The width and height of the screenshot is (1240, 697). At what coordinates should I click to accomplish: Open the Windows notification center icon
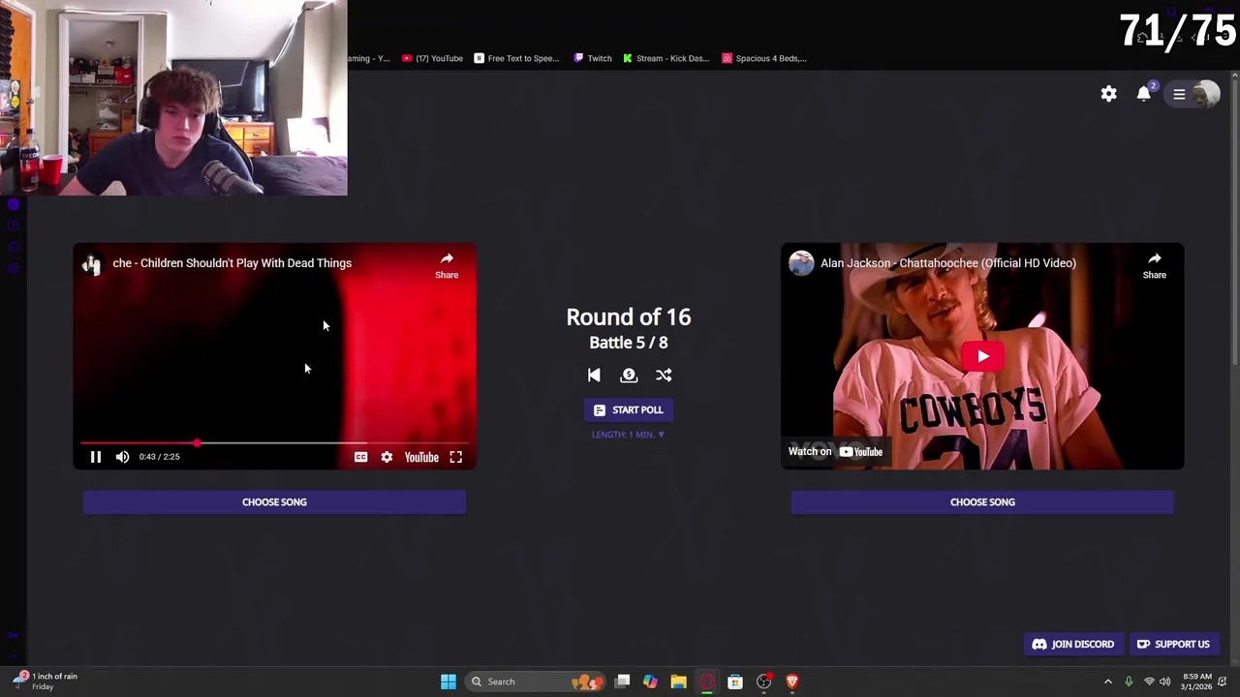(x=1223, y=682)
